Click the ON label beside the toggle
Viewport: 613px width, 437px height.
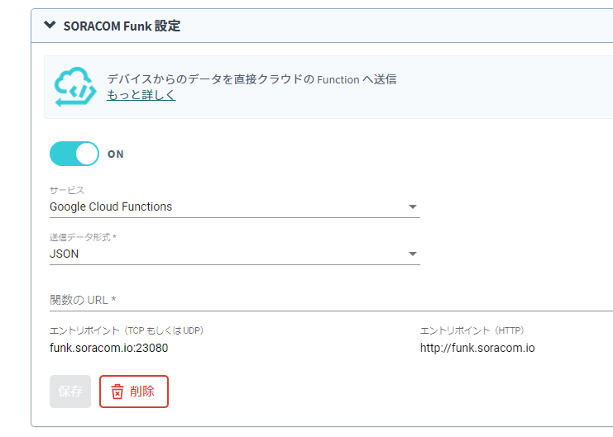click(x=116, y=154)
